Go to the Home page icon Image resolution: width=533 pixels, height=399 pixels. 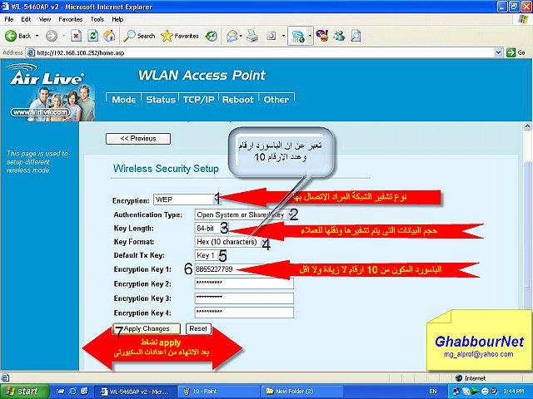click(109, 36)
